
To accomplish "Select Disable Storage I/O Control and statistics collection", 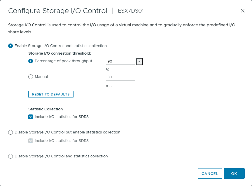I will tap(10, 156).
